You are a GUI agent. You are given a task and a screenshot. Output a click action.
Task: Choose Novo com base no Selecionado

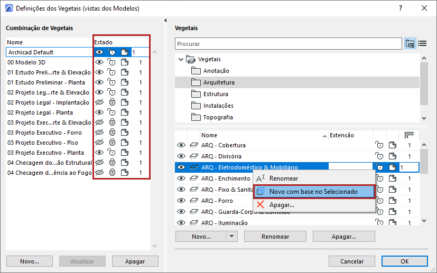pyautogui.click(x=313, y=191)
